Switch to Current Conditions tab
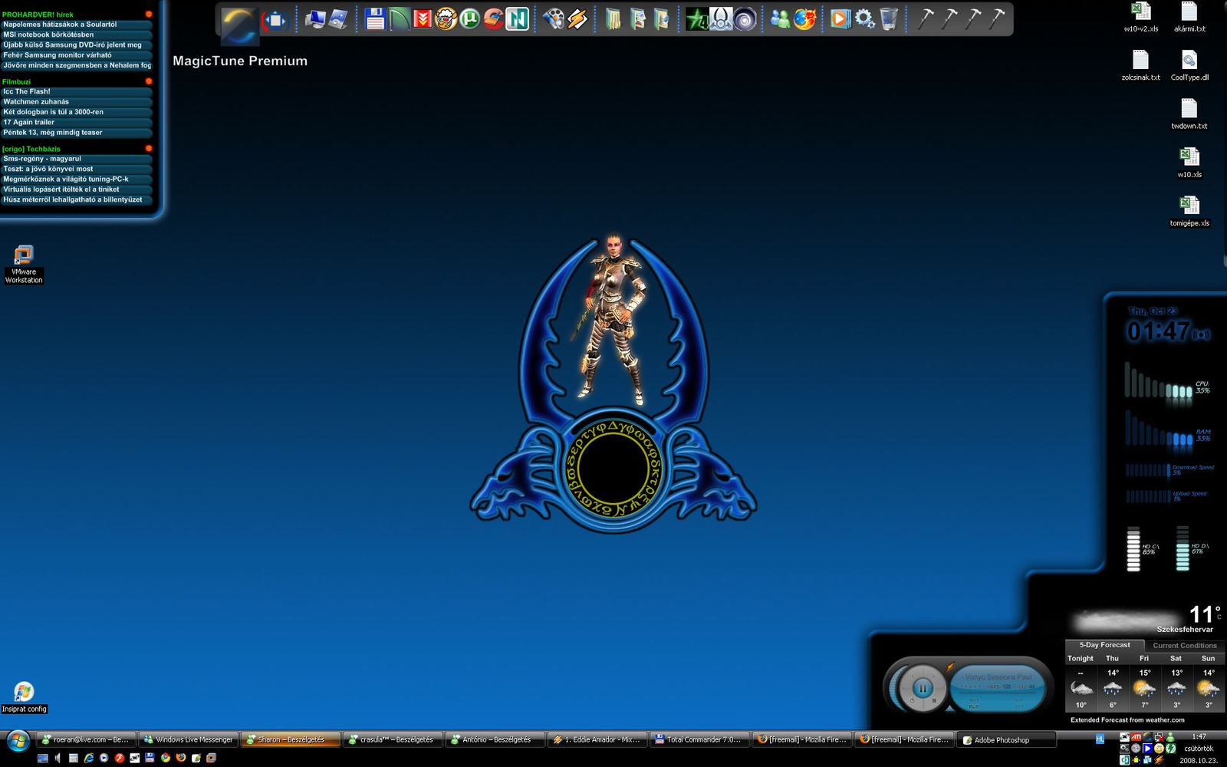The image size is (1227, 767). (x=1184, y=645)
